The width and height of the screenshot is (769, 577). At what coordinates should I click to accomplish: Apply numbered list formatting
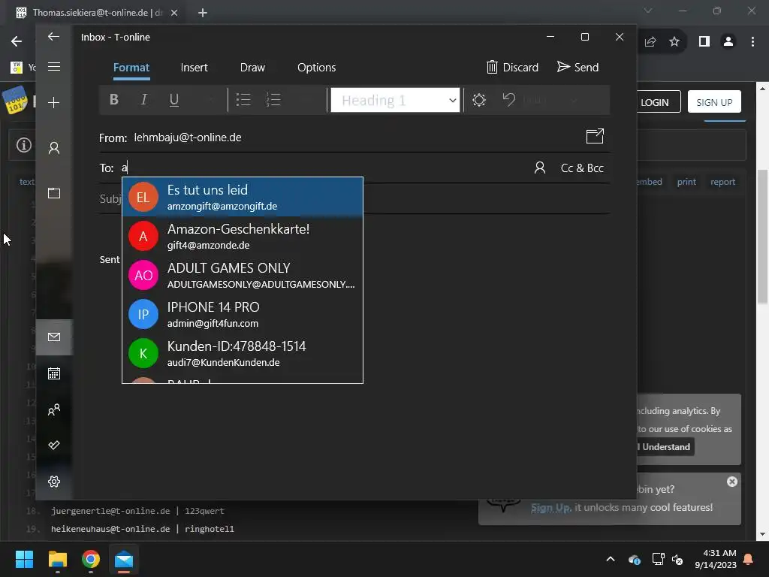pyautogui.click(x=273, y=100)
